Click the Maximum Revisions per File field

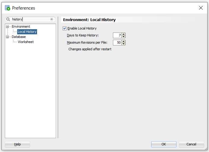(x=117, y=42)
